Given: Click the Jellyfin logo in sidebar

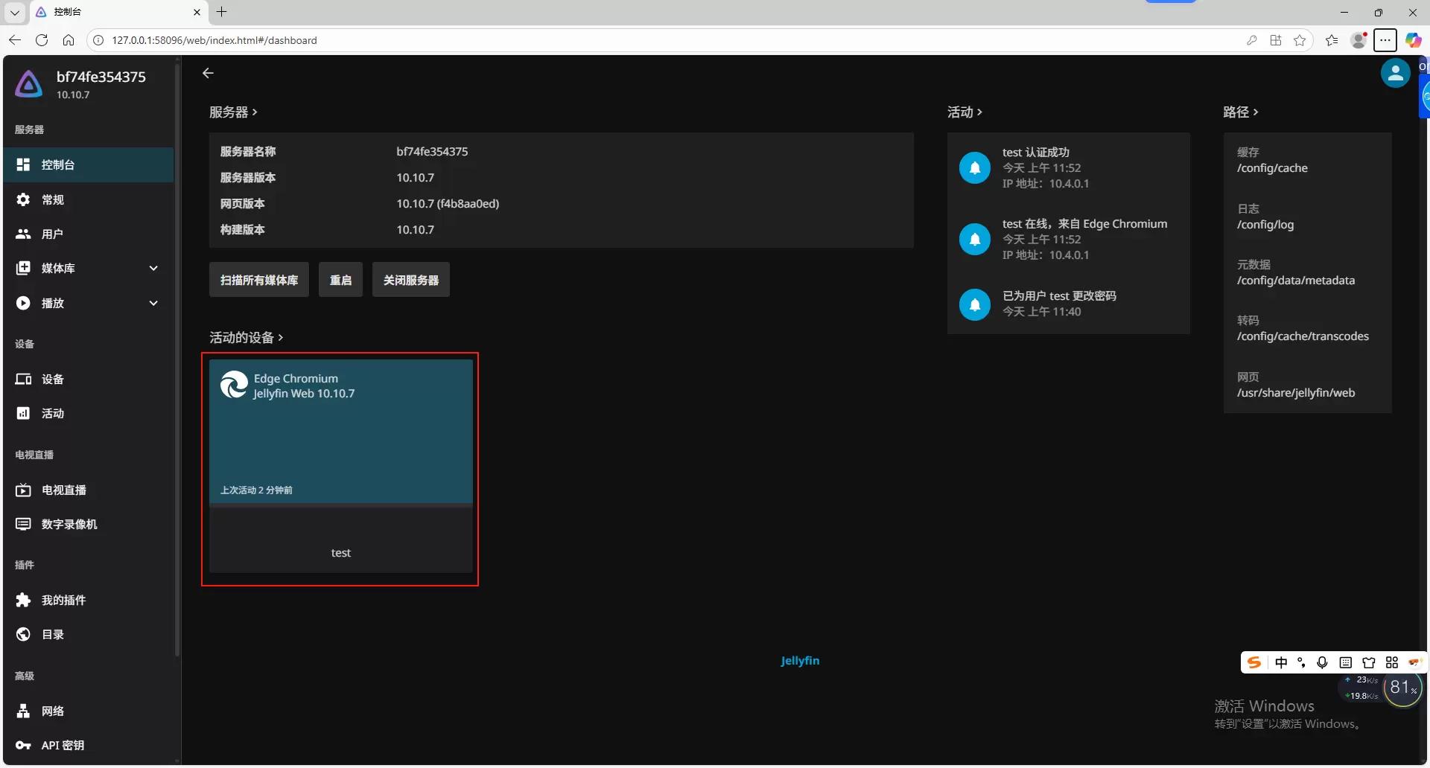Looking at the screenshot, I should tap(29, 84).
